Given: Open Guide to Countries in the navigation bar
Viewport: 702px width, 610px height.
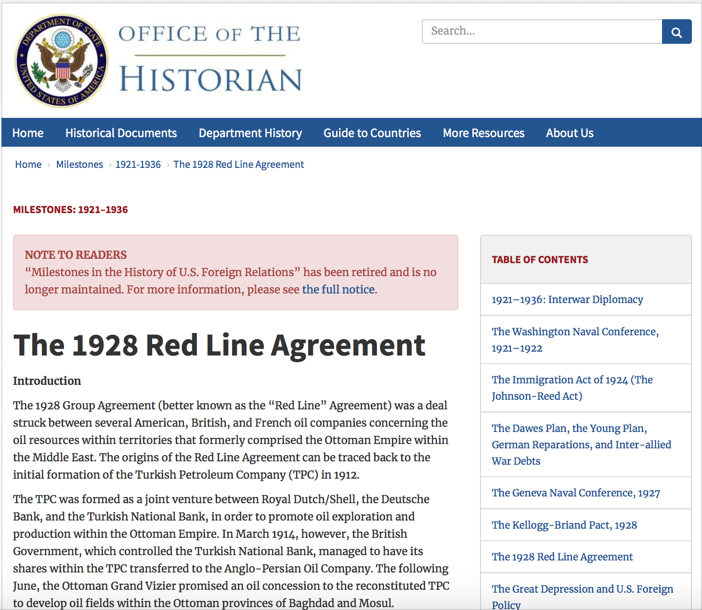Looking at the screenshot, I should click(x=372, y=133).
